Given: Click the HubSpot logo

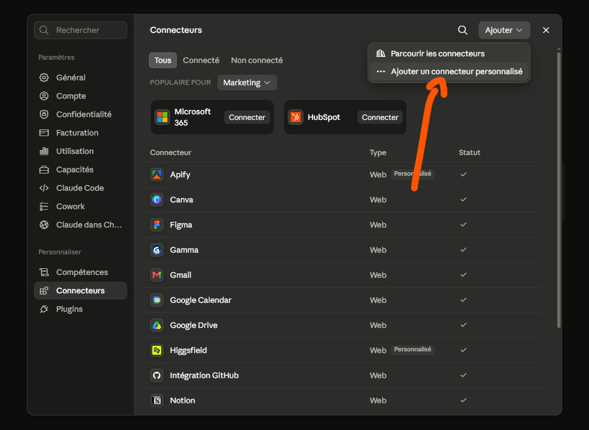Looking at the screenshot, I should click(x=296, y=117).
